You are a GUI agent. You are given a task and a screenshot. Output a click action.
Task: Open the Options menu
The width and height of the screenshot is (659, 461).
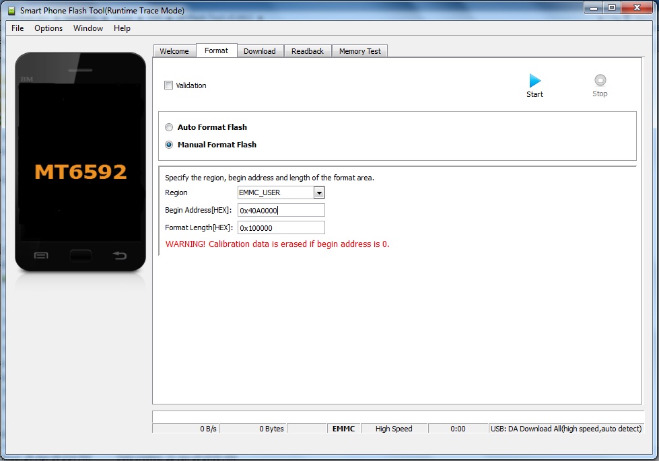(x=48, y=28)
